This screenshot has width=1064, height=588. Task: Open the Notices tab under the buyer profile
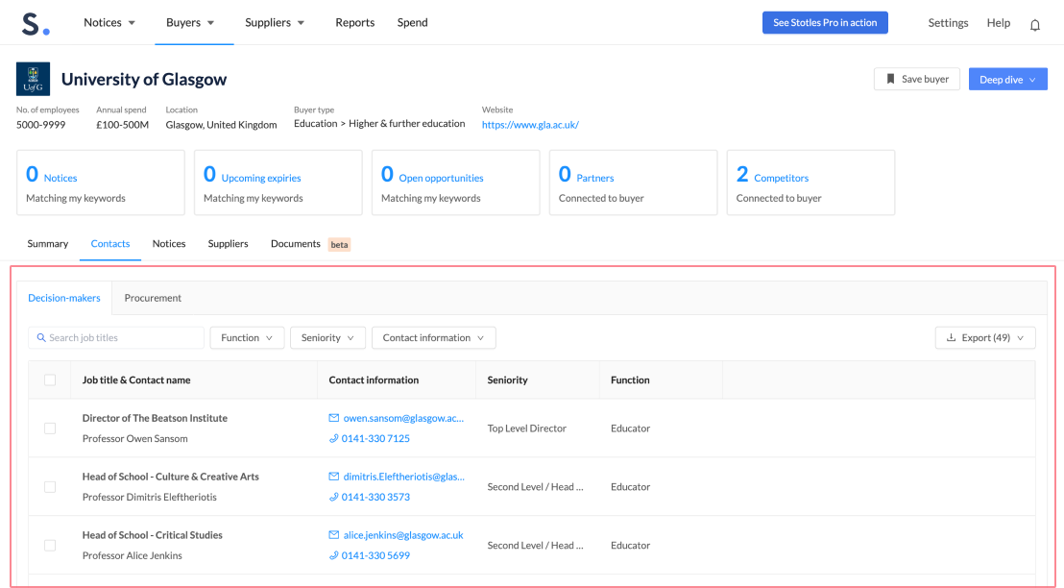click(x=169, y=244)
